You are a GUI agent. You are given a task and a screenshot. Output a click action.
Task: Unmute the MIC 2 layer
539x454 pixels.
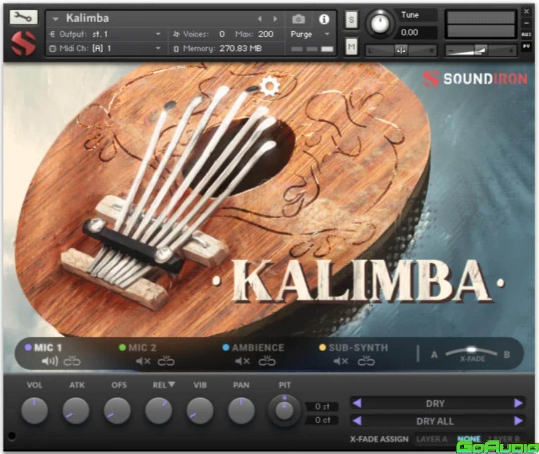tap(143, 361)
